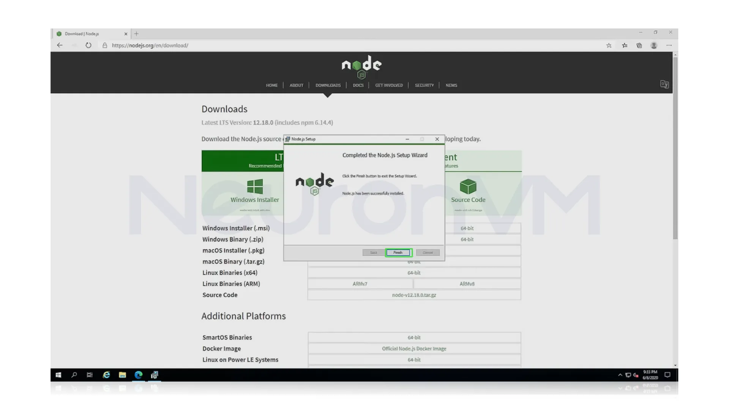
Task: Add page to favorites with the star icon
Action: tap(609, 45)
